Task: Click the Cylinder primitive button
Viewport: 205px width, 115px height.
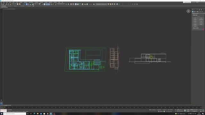Action: [195, 21]
